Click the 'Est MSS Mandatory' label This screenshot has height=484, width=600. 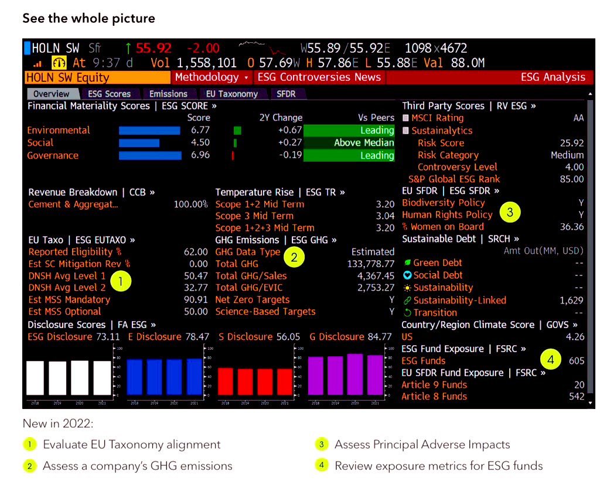(x=69, y=299)
